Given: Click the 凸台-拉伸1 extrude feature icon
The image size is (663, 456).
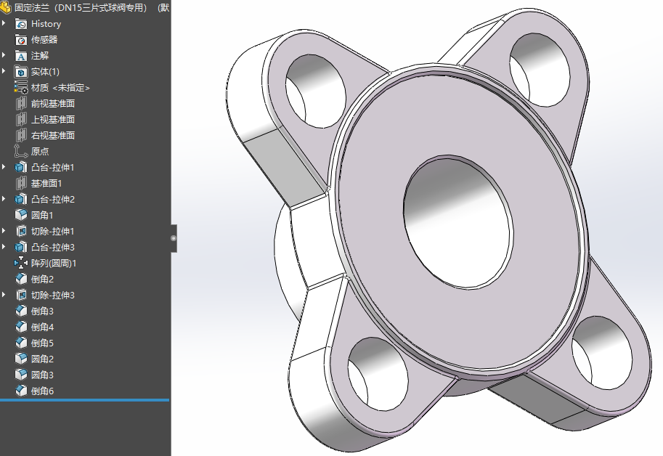Looking at the screenshot, I should coord(21,167).
